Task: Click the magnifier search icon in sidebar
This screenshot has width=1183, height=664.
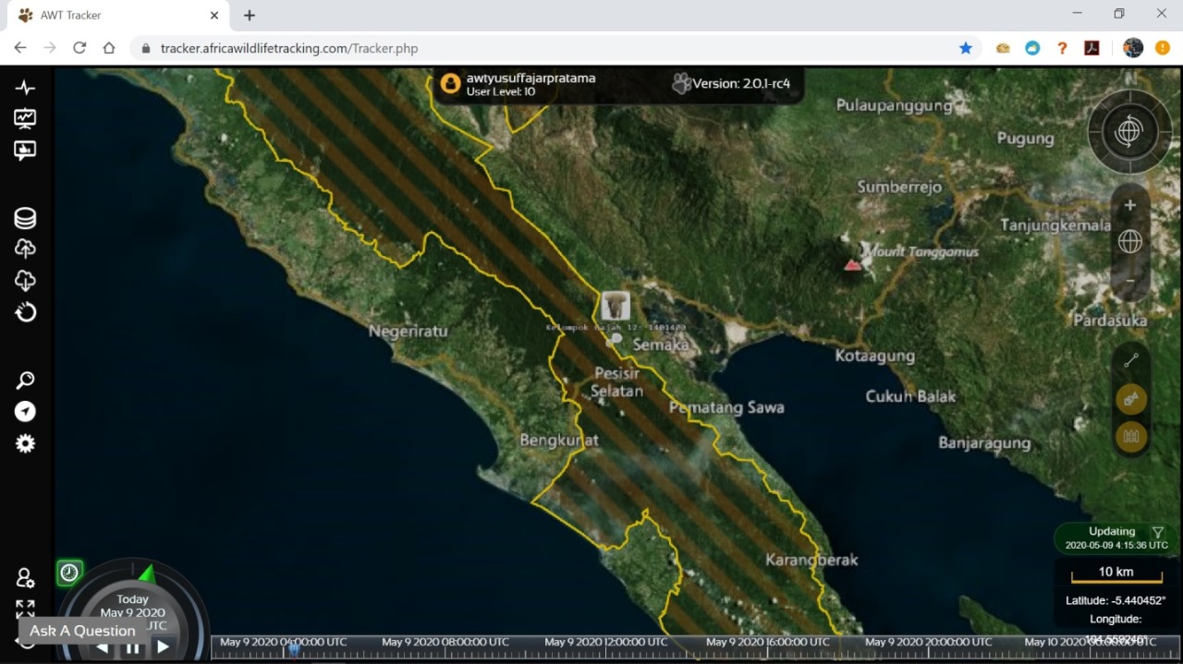Action: point(25,380)
